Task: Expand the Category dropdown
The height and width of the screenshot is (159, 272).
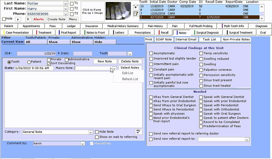Action: point(91,132)
